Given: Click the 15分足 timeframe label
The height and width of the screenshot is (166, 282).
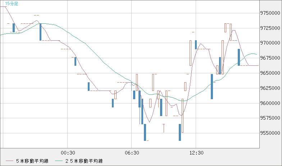Looking at the screenshot, I should pos(12,4).
